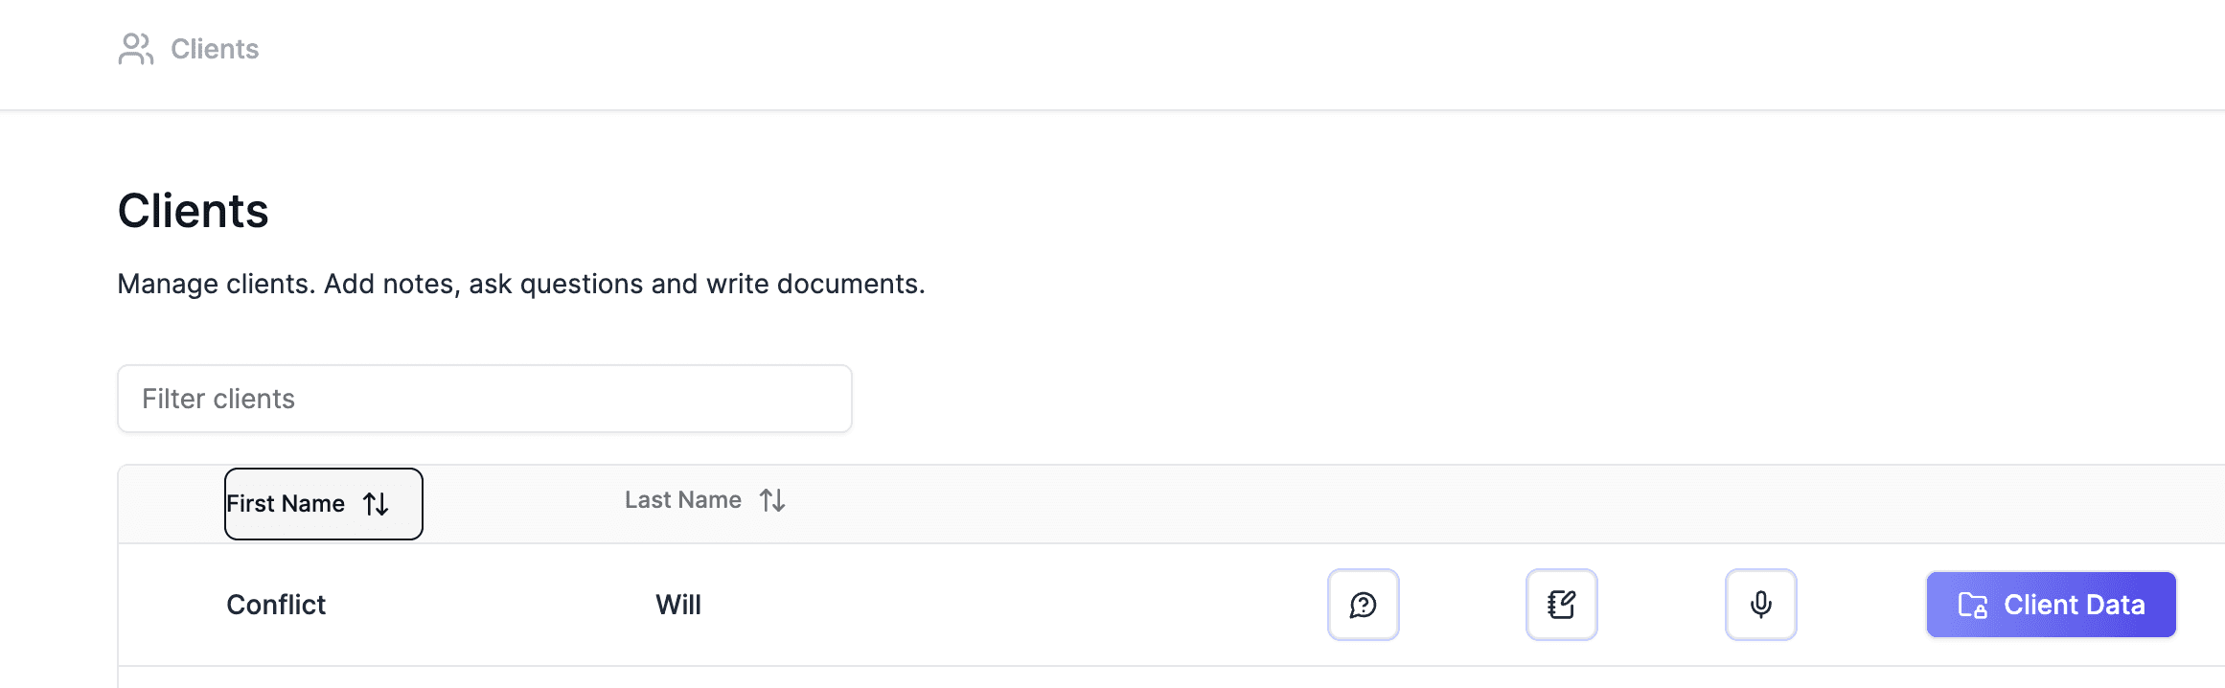Click the people icon beside Clients breadcrumb

135,49
